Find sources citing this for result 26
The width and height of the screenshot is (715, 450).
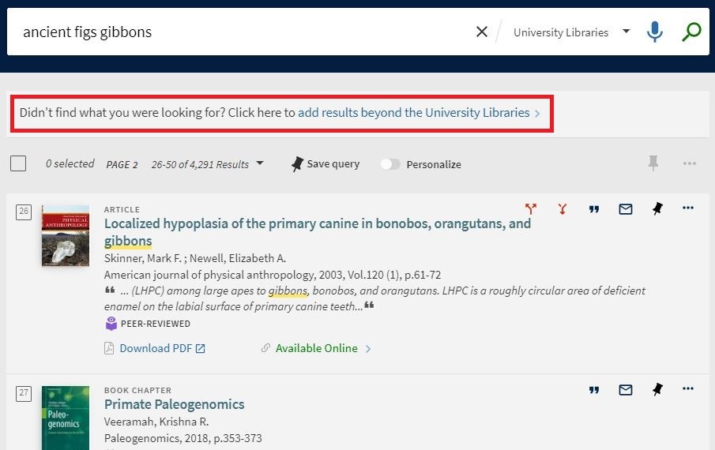[x=530, y=208]
